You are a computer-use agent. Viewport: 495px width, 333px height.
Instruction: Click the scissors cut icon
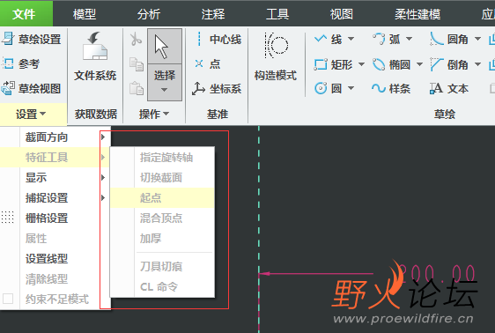(136, 39)
